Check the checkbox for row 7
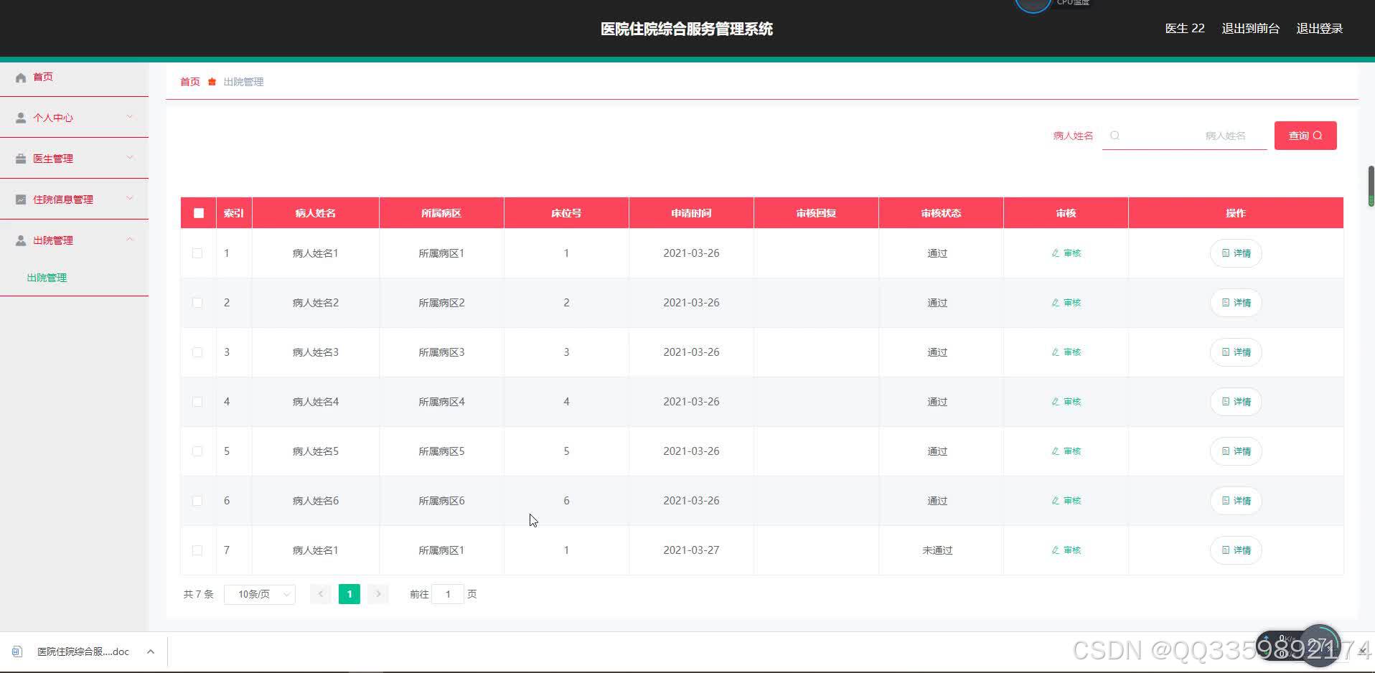1375x673 pixels. pyautogui.click(x=197, y=550)
